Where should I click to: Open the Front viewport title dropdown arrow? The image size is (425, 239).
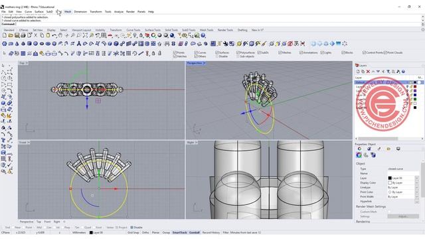29,143
